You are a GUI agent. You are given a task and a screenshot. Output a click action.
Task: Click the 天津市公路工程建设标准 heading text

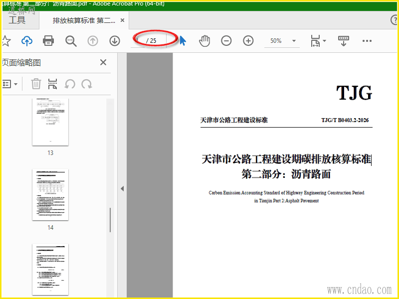point(234,120)
